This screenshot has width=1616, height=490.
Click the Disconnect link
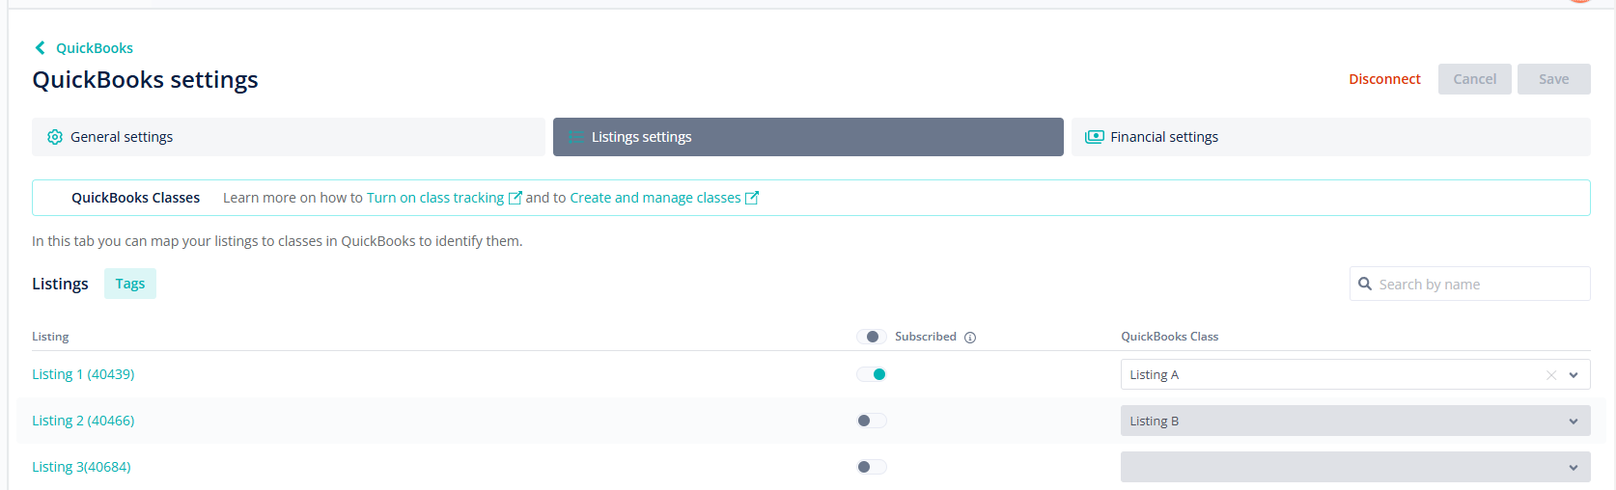click(x=1384, y=79)
